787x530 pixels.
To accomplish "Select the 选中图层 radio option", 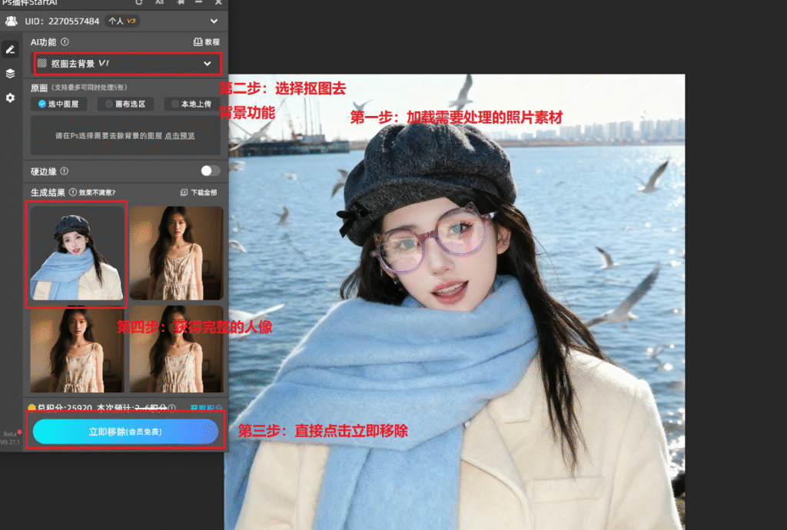I will point(58,104).
